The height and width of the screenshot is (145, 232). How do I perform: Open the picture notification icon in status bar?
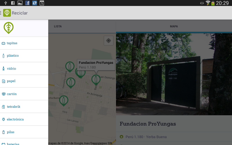tap(20, 3)
